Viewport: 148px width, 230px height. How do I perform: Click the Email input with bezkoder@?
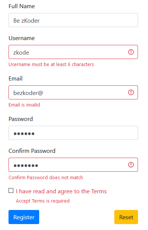73,92
